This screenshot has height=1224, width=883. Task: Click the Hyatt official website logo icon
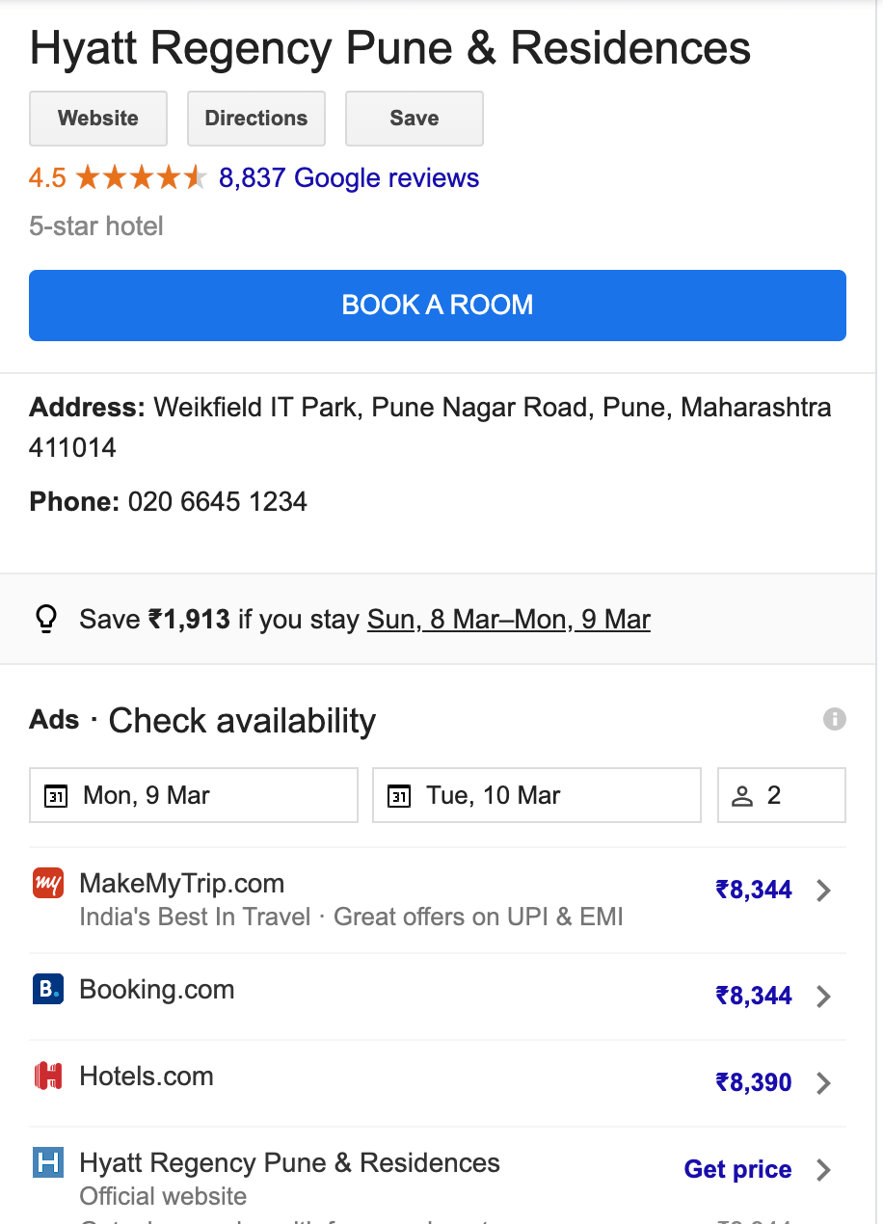48,1162
